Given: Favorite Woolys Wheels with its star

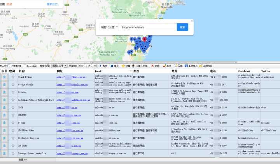Looking at the screenshot, I should tap(13, 85).
